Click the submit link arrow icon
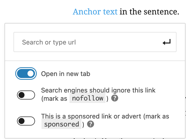The width and height of the screenshot is (186, 139). click(166, 42)
